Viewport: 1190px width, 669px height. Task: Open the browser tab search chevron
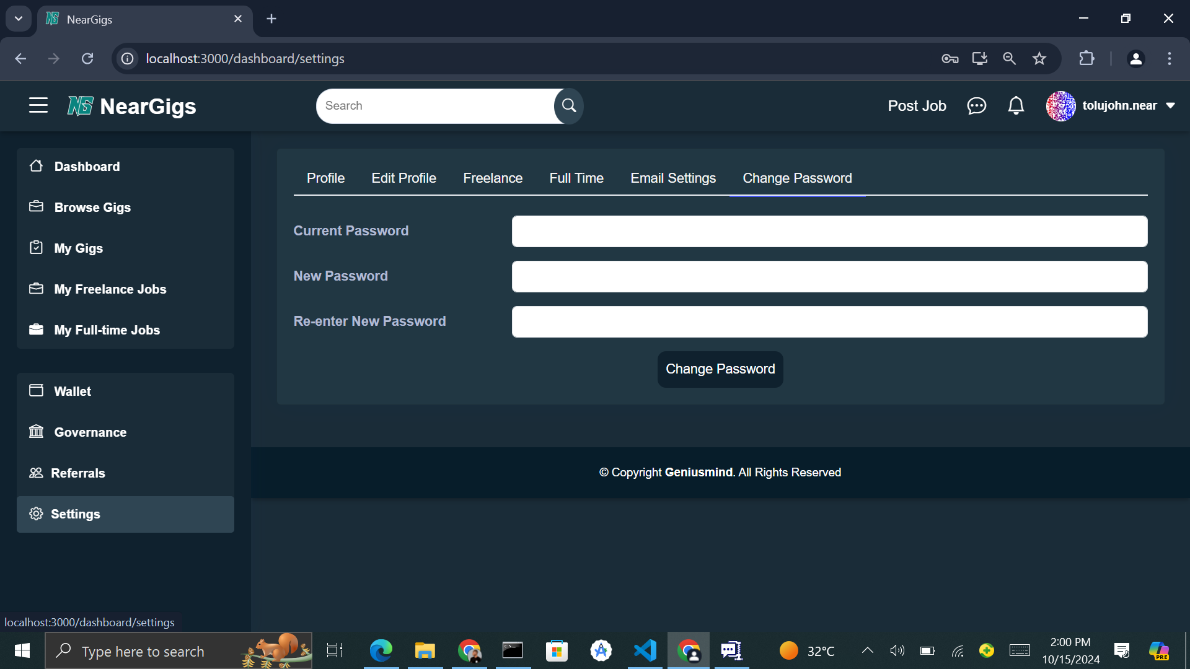click(x=19, y=19)
